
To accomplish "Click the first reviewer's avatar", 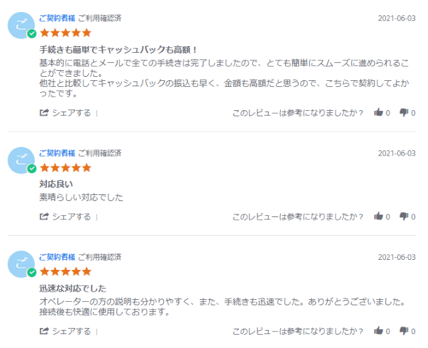I will click(x=21, y=25).
